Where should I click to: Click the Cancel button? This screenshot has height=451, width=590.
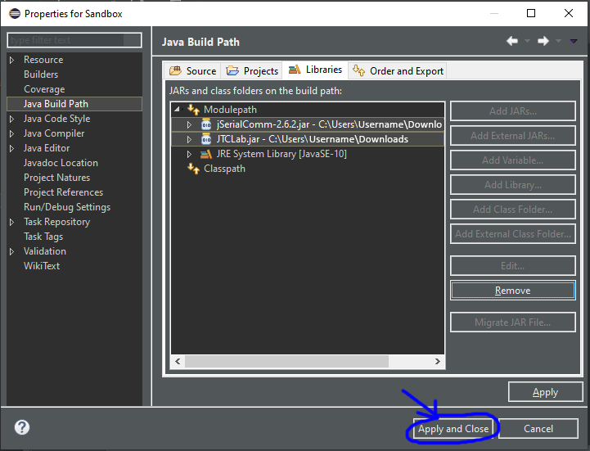tap(538, 428)
